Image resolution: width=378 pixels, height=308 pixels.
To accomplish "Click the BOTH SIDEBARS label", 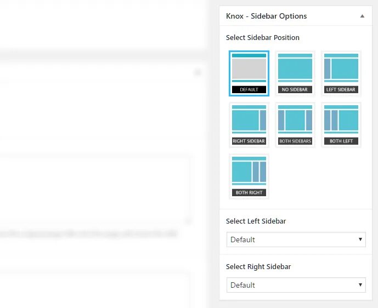I will 295,141.
